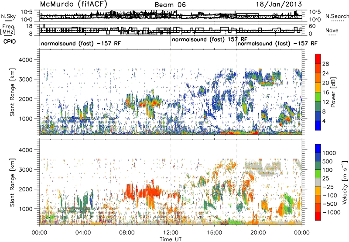Screen dimensions: 349x242
Task: Click the 'Nave' legend label
Action: tap(332, 31)
